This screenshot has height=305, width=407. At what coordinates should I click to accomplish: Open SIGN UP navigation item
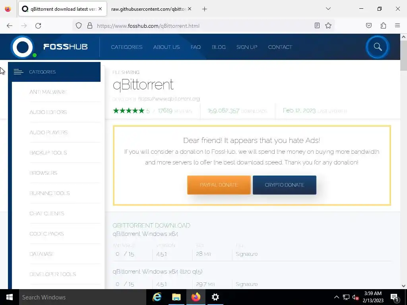coord(247,47)
